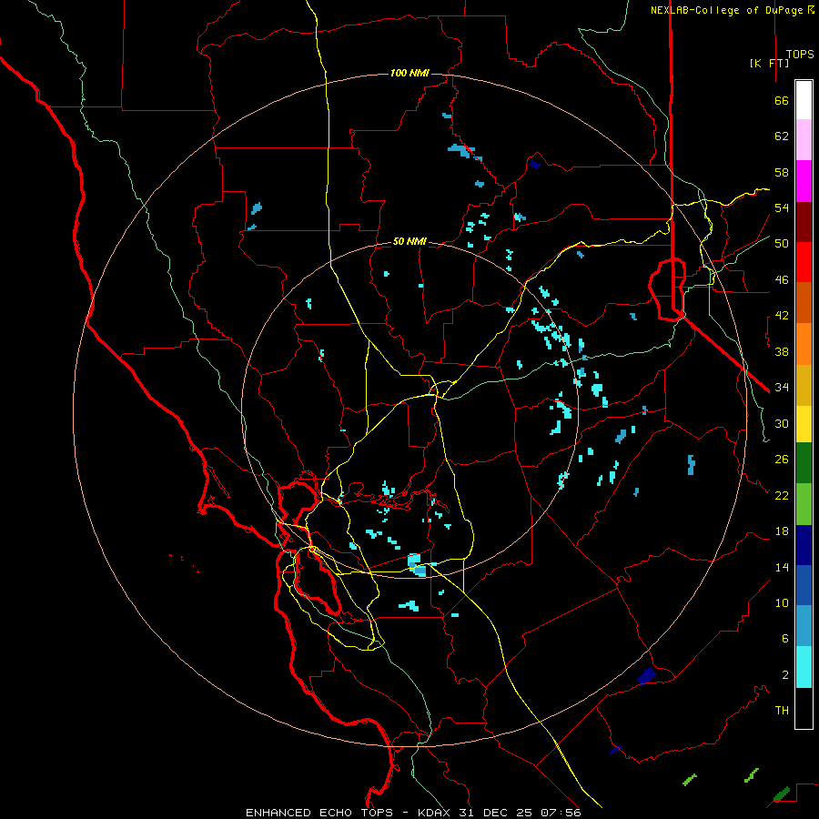The width and height of the screenshot is (819, 819).
Task: Click the cyan legend swatch
Action: (804, 667)
